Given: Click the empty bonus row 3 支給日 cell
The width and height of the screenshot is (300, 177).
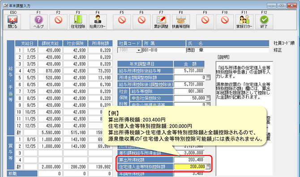Looking at the screenshot, I should tap(30, 153).
